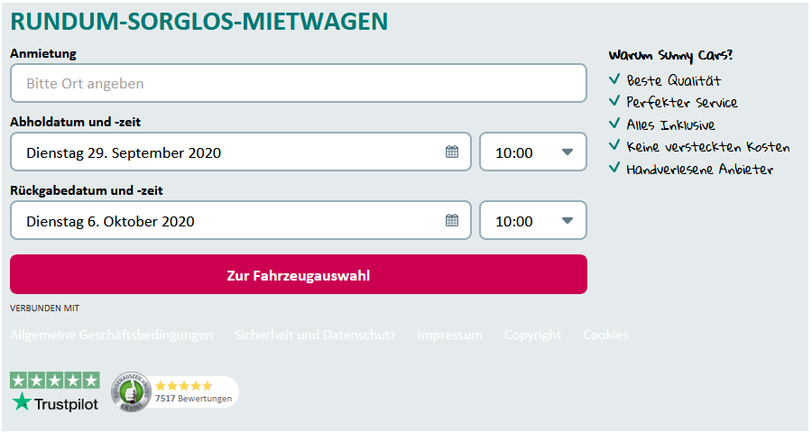812x433 pixels.
Task: Open the return date field showing 6. Oktober 2020
Action: coord(226,221)
